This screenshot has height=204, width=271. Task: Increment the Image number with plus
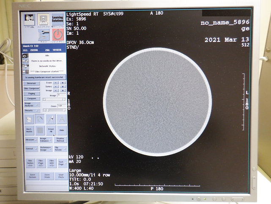click(x=63, y=90)
